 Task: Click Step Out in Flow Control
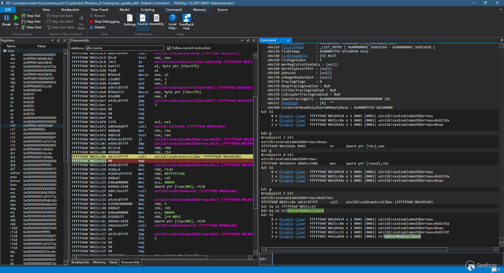tap(31, 16)
